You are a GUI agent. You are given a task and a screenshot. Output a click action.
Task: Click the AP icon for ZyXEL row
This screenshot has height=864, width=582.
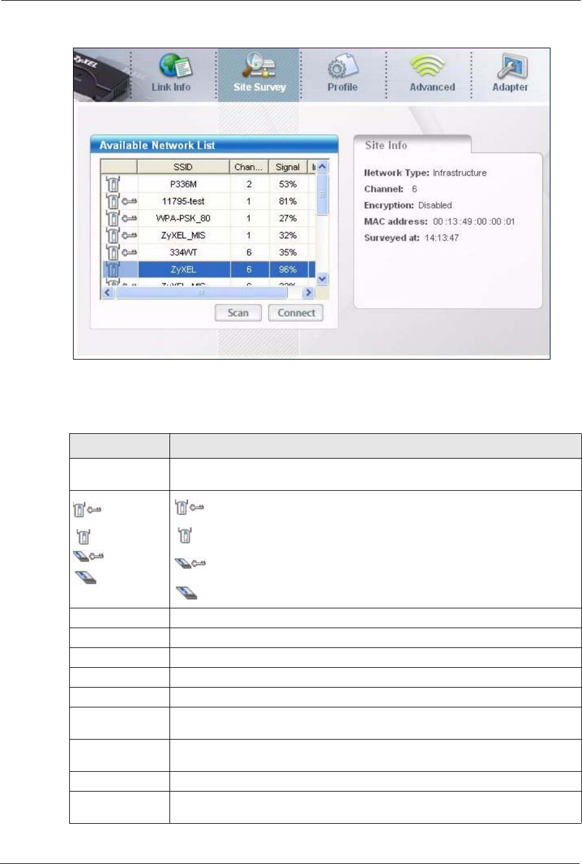113,269
